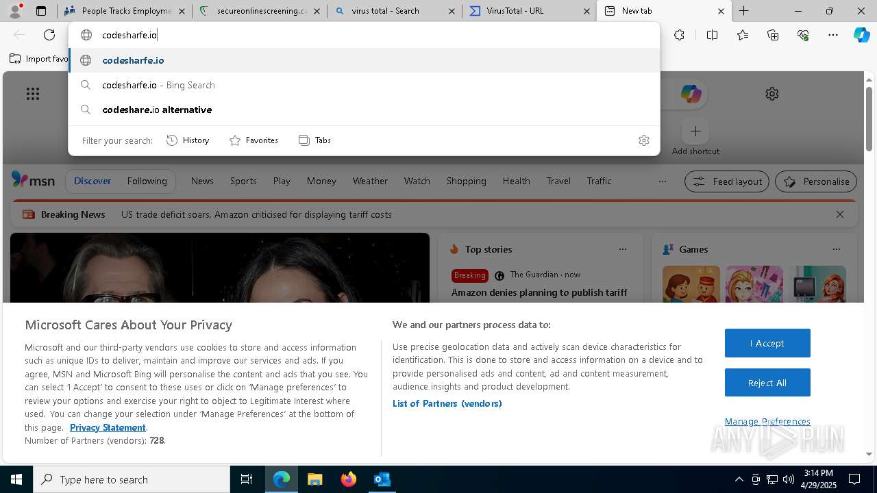
Task: Launch Firefox from the taskbar
Action: [x=349, y=479]
